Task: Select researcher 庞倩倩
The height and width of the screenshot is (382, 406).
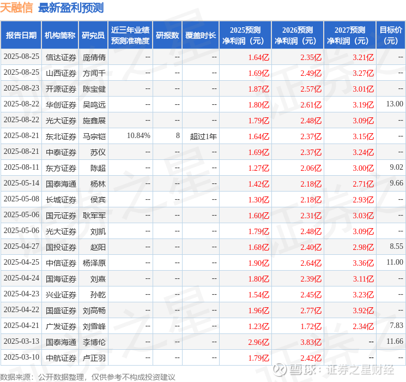Action: click(94, 57)
